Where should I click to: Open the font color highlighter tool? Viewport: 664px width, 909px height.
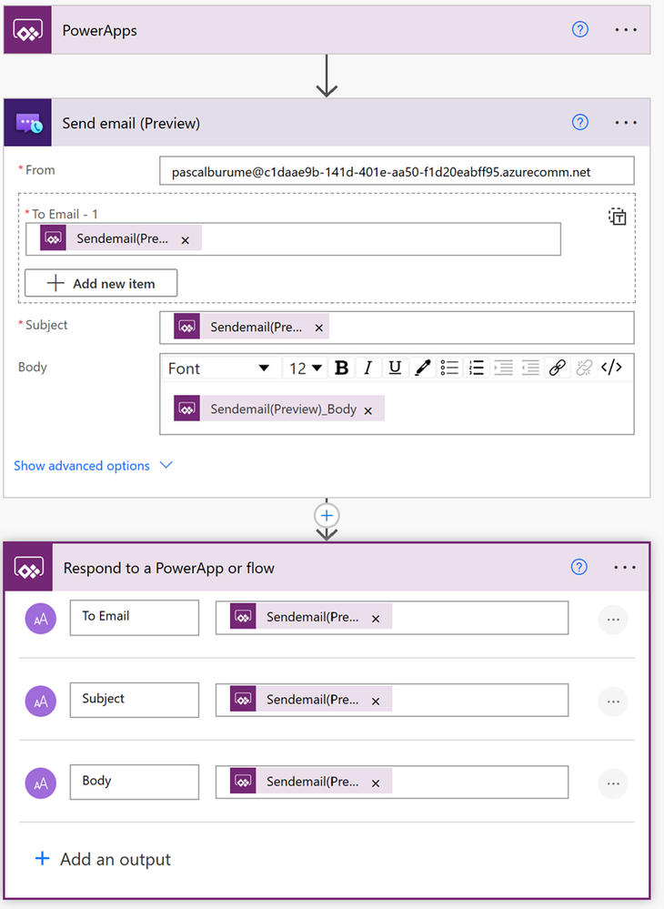coord(422,368)
